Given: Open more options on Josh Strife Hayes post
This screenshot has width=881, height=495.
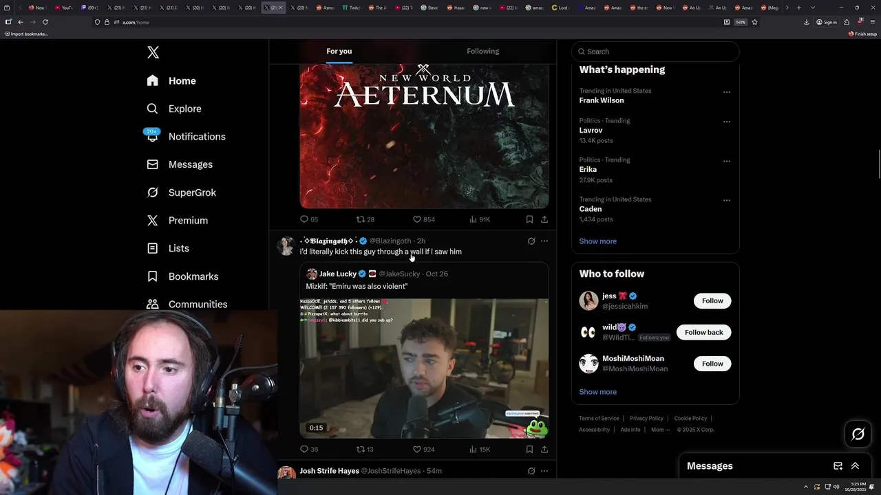Looking at the screenshot, I should coord(544,471).
